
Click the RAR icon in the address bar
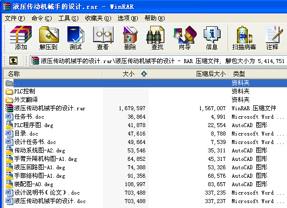35,61
